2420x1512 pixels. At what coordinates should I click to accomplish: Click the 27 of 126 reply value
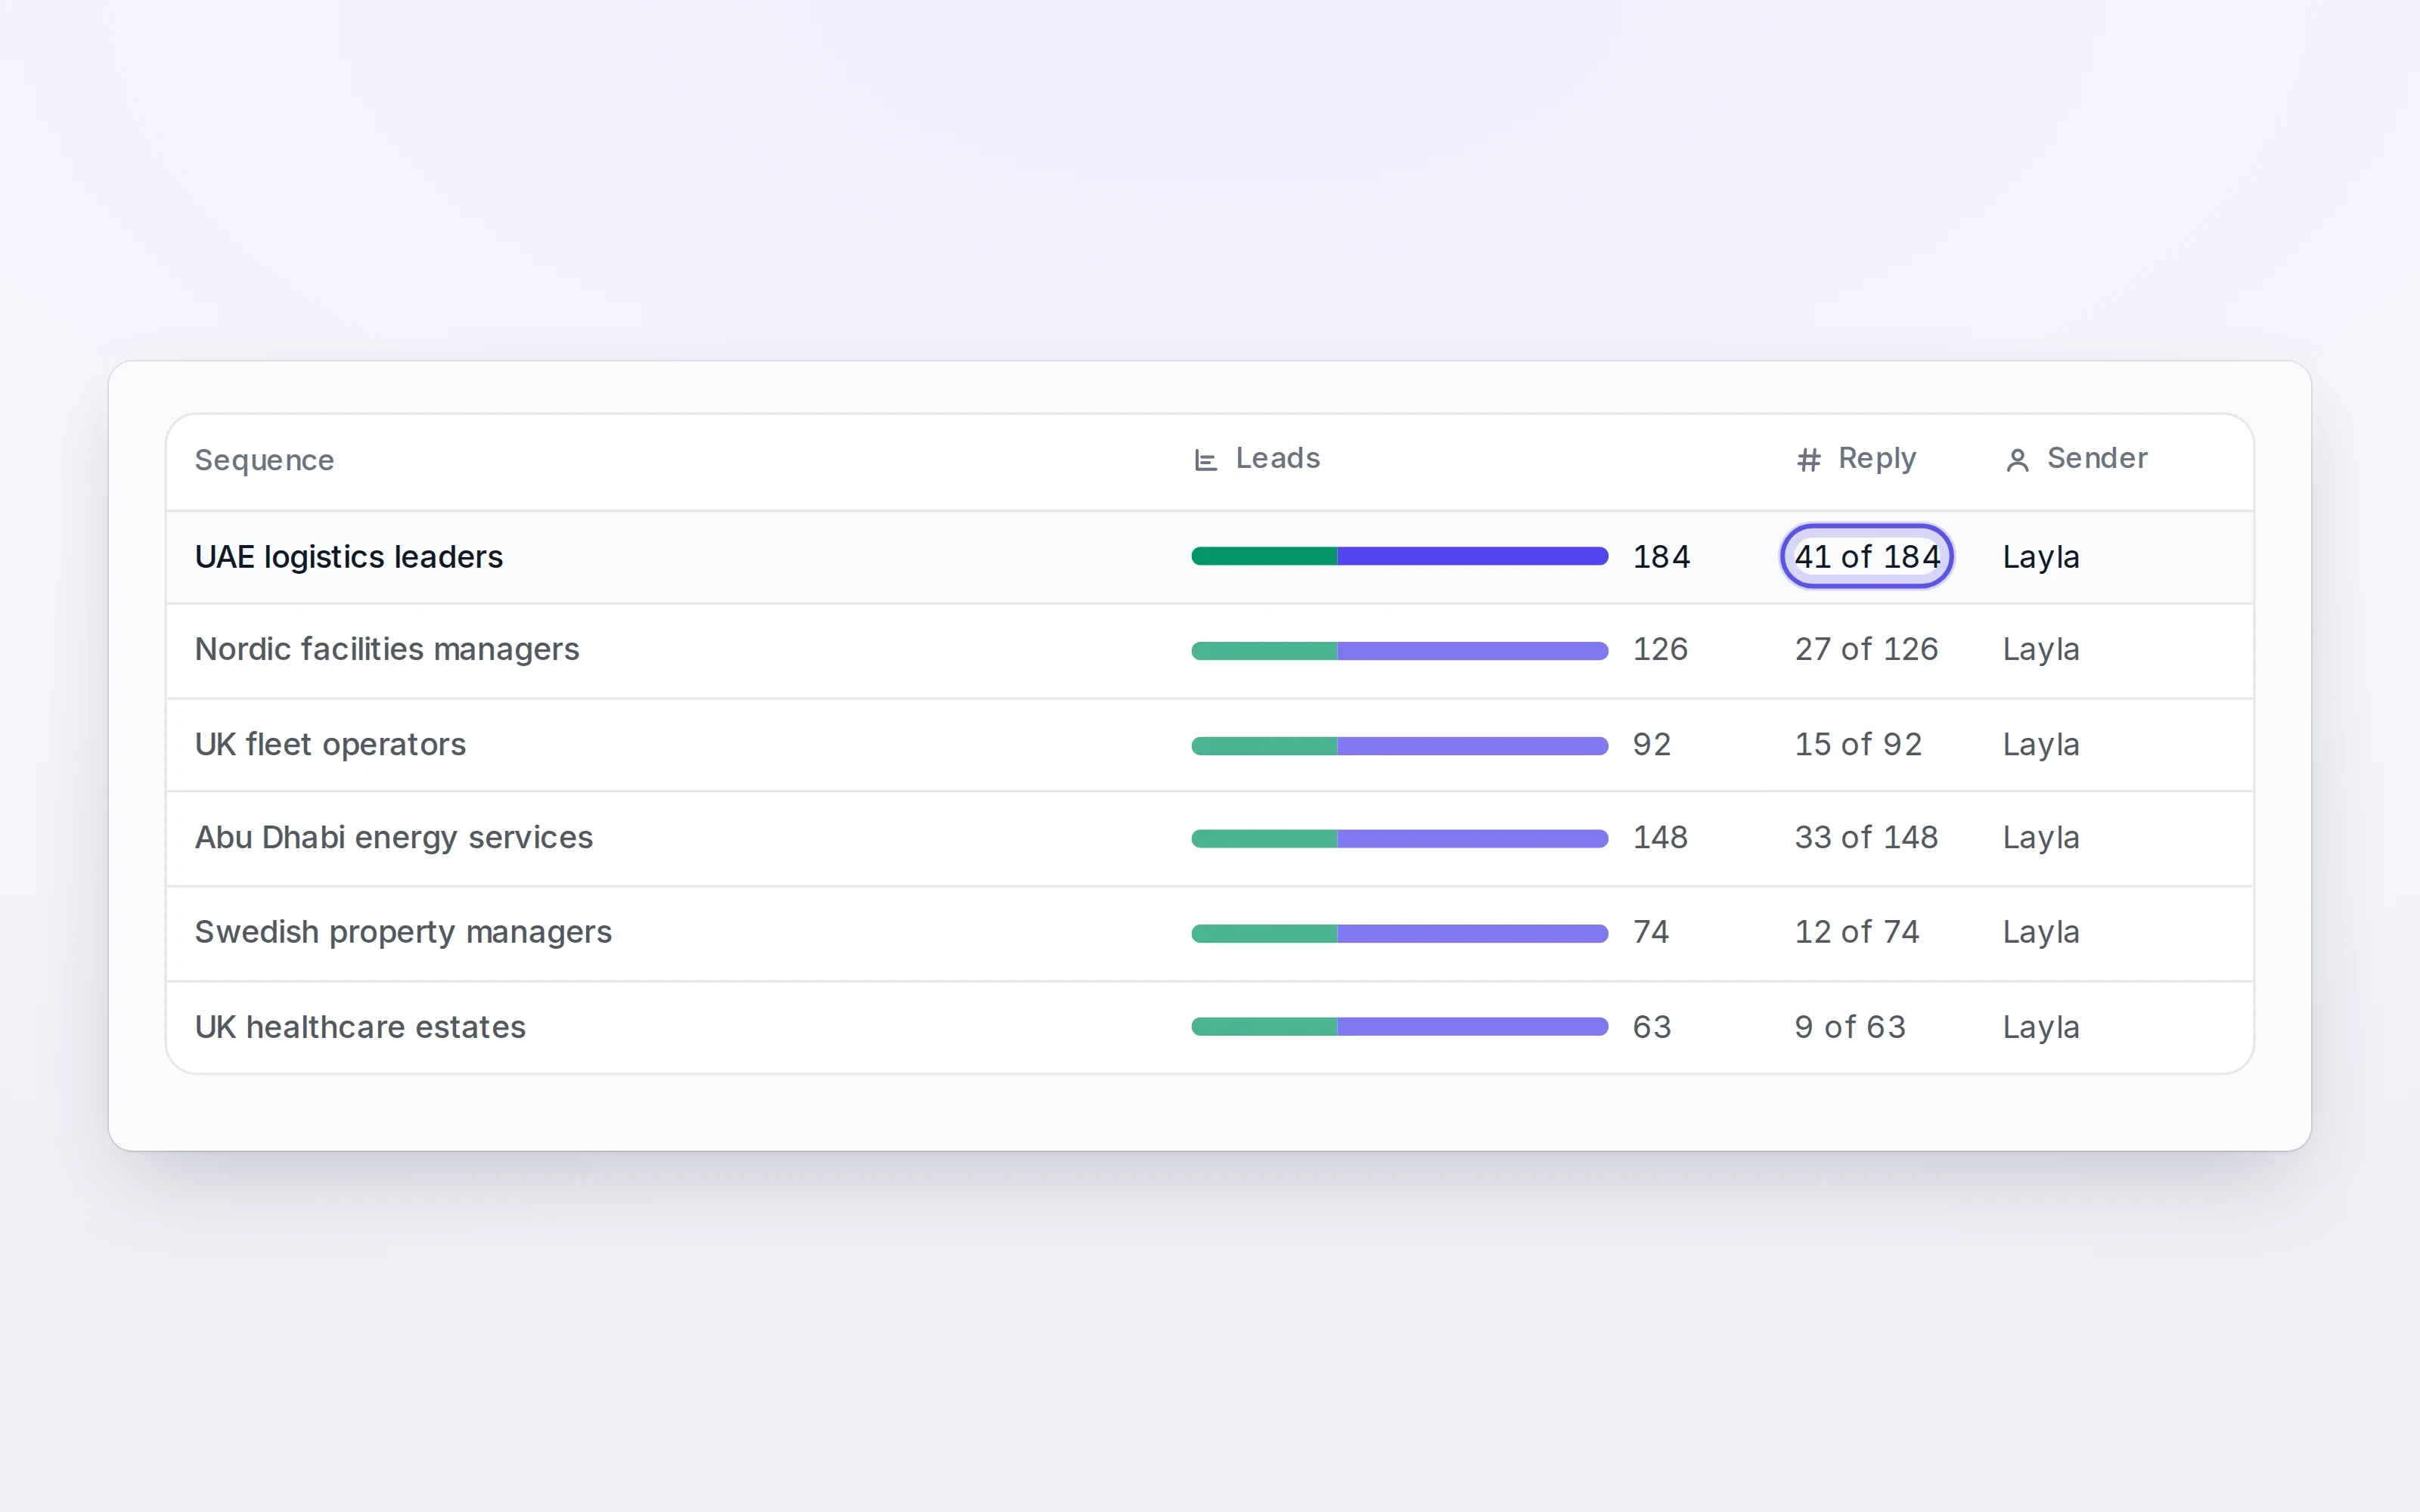1866,650
